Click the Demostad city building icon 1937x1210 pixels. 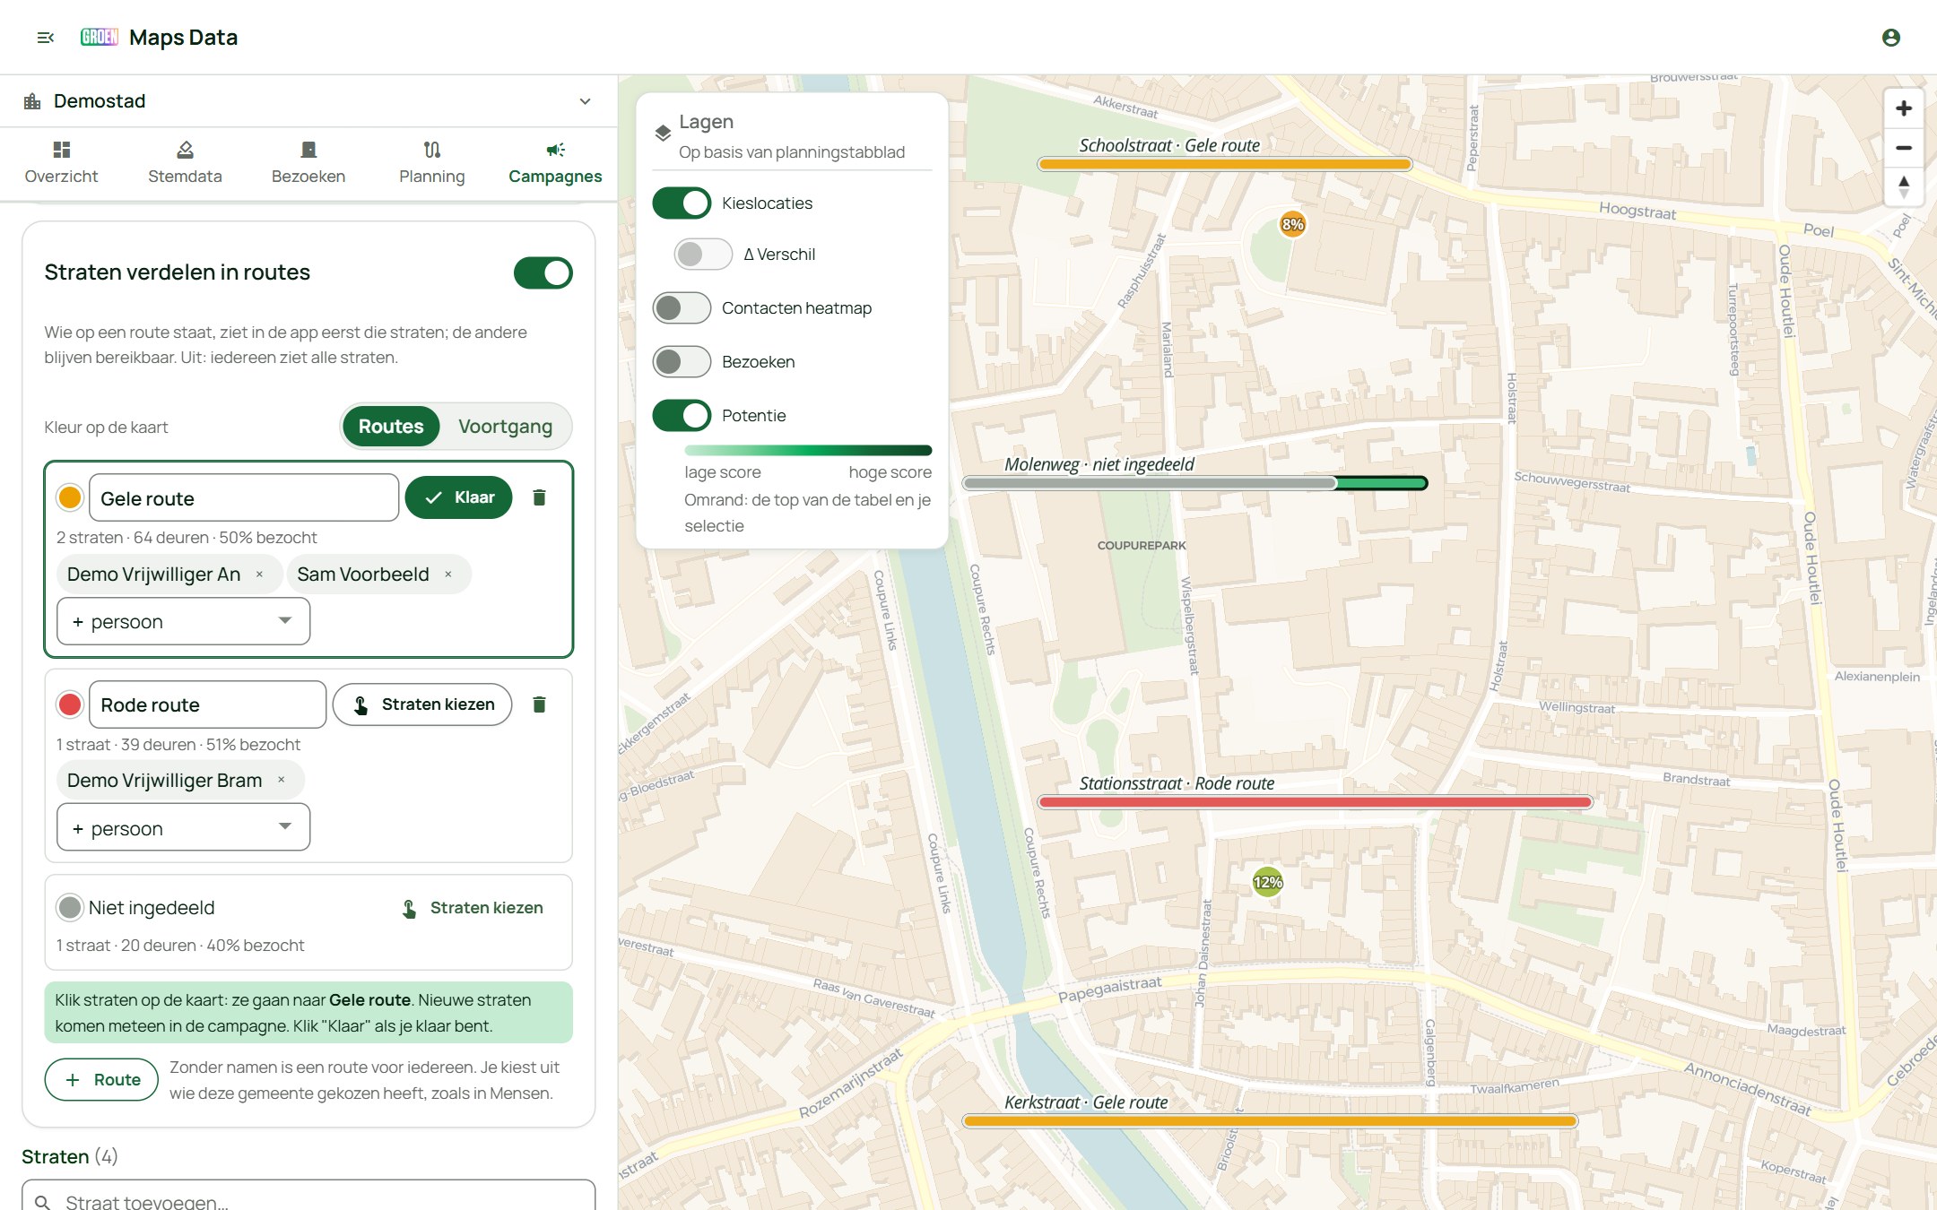pos(32,101)
